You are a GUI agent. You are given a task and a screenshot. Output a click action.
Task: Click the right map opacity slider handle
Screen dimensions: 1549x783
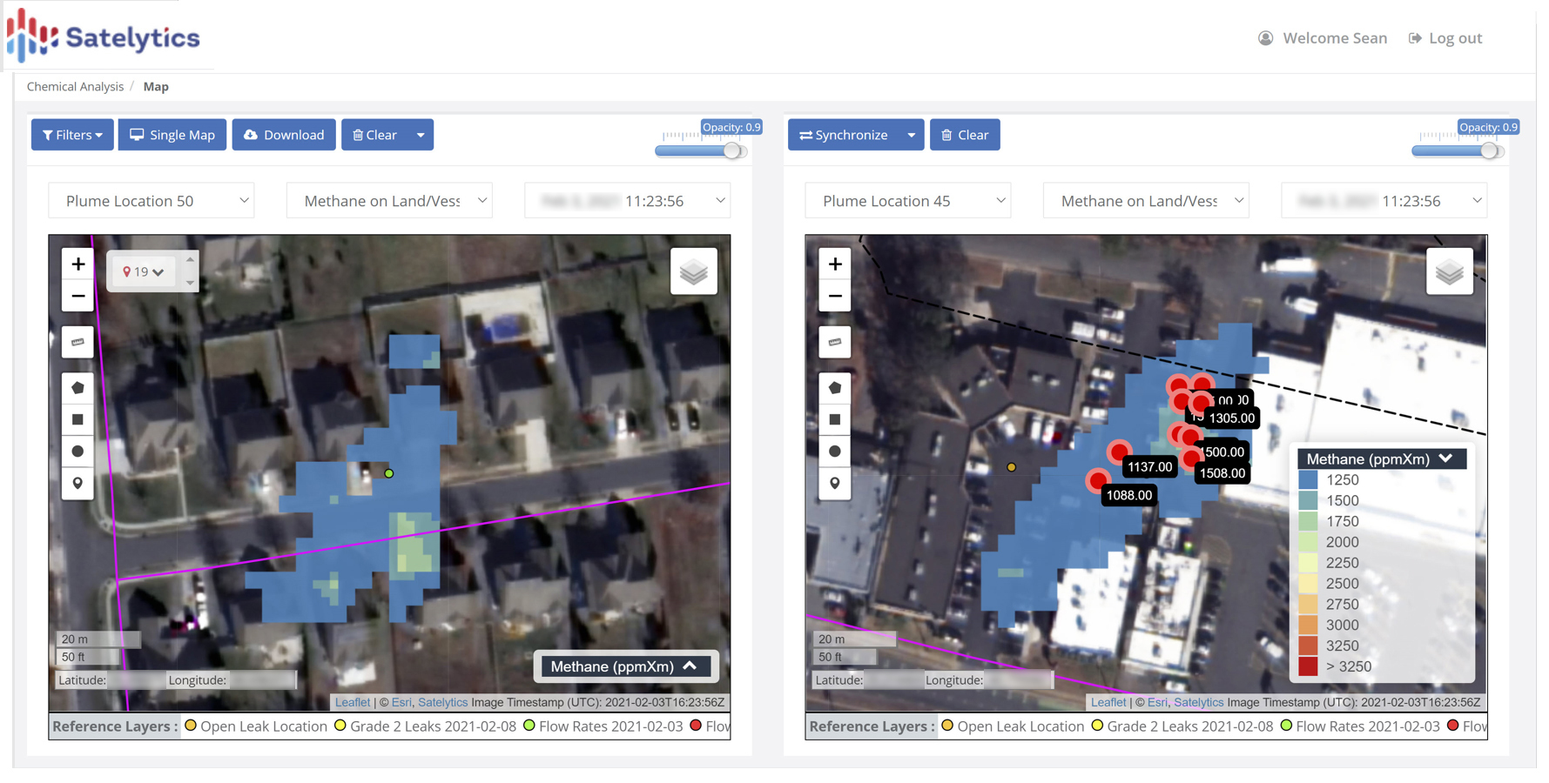(1490, 151)
